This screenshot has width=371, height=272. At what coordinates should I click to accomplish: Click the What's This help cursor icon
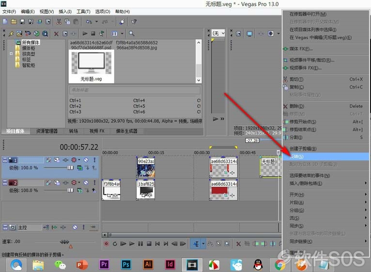pos(134,21)
